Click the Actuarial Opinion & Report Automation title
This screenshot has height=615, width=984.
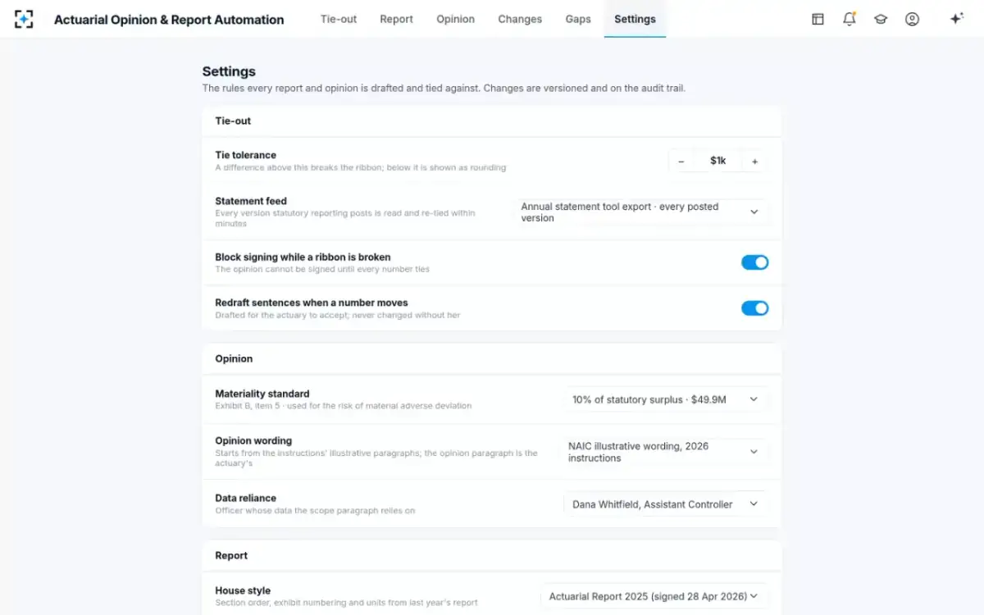169,20
